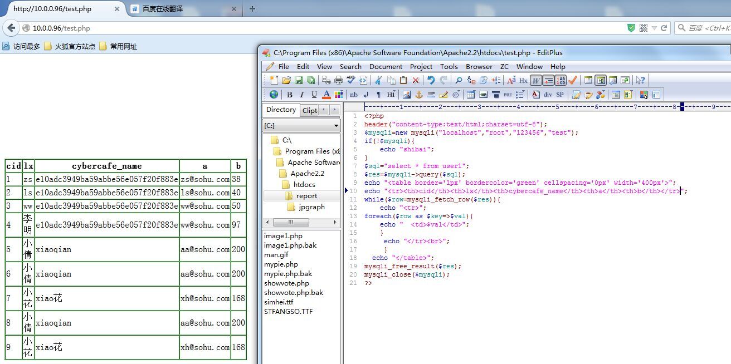
Task: Reload the test.php page
Action: click(x=664, y=28)
